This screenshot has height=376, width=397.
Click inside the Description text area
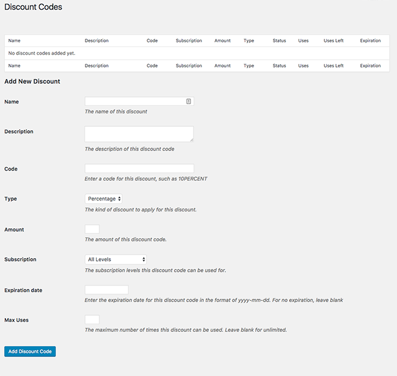pyautogui.click(x=139, y=134)
